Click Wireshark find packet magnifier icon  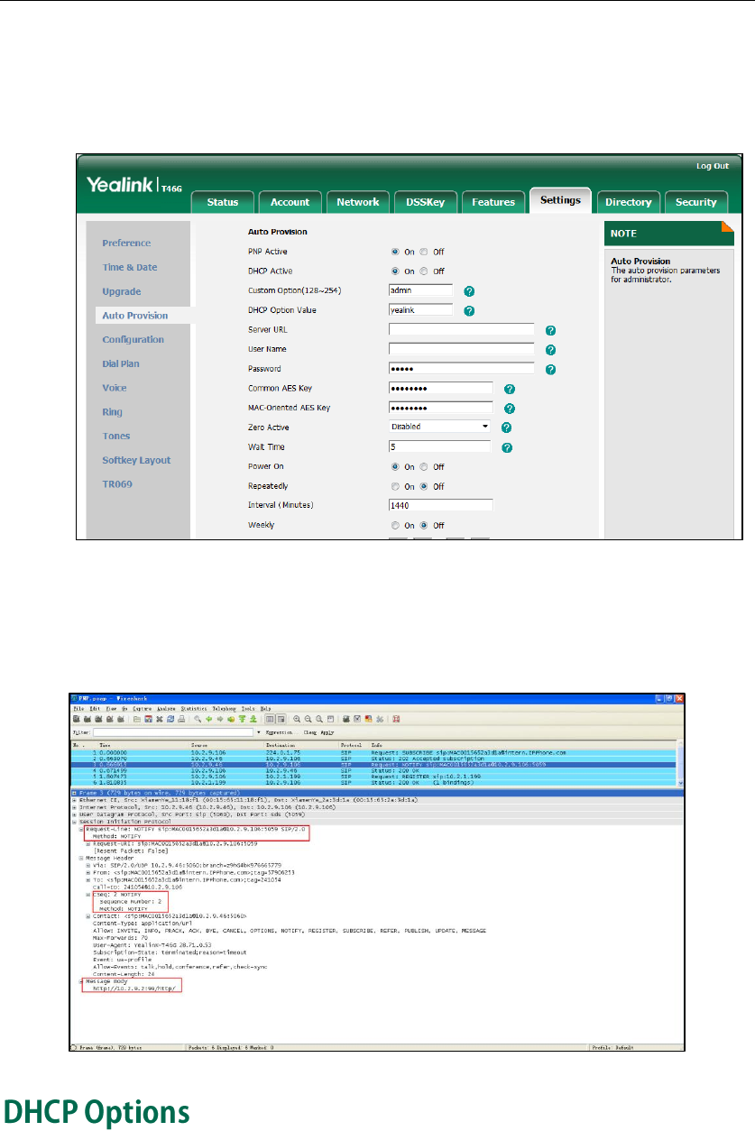pos(198,719)
